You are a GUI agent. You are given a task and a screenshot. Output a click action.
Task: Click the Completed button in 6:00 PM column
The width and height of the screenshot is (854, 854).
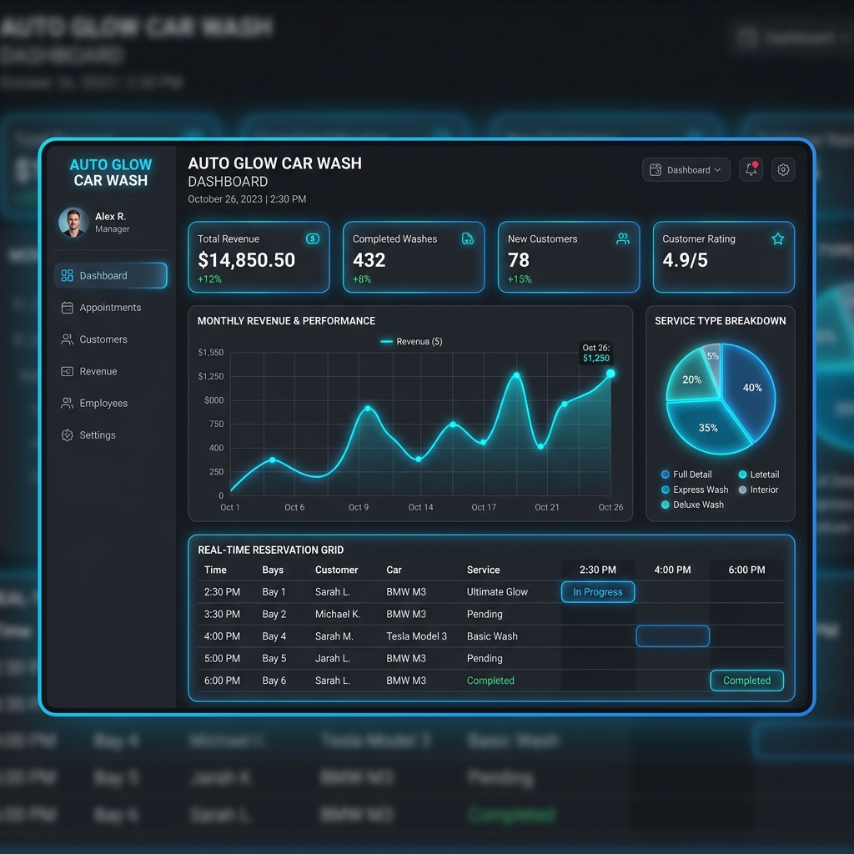point(746,681)
